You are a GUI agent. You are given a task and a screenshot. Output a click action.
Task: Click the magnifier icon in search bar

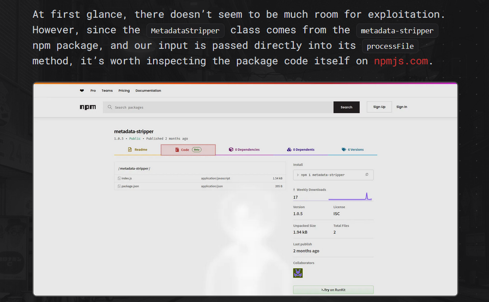pyautogui.click(x=110, y=107)
